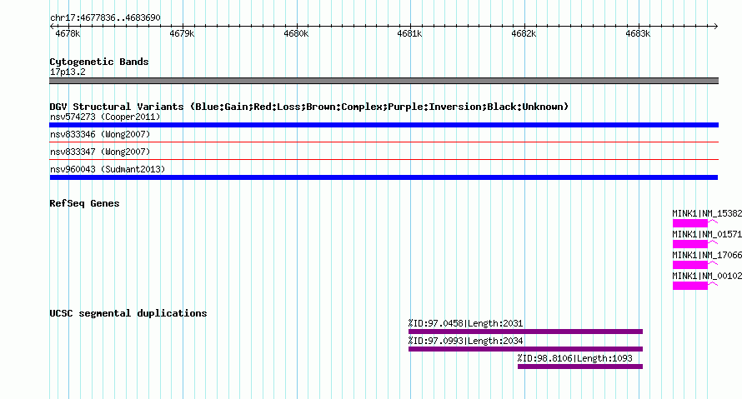
Task: Click the 4683k ruler position
Action: coord(638,33)
